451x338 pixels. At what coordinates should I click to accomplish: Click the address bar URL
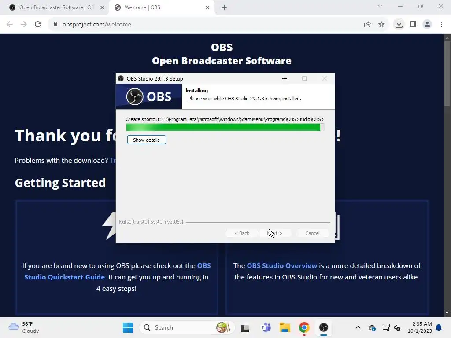tap(96, 25)
